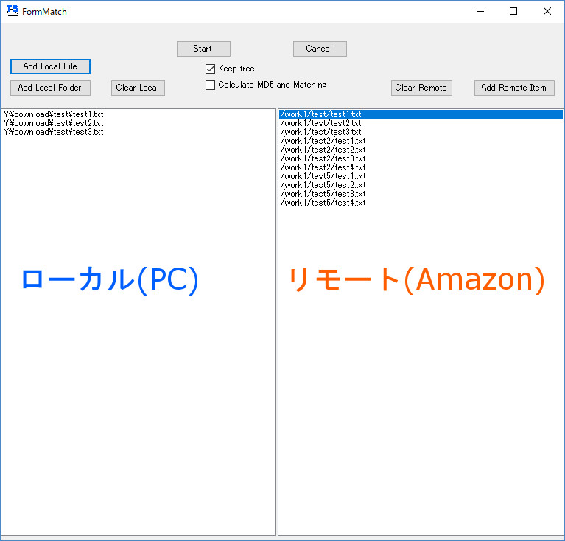Select local file Y:¥download¥test¥test2.txt

[53, 123]
